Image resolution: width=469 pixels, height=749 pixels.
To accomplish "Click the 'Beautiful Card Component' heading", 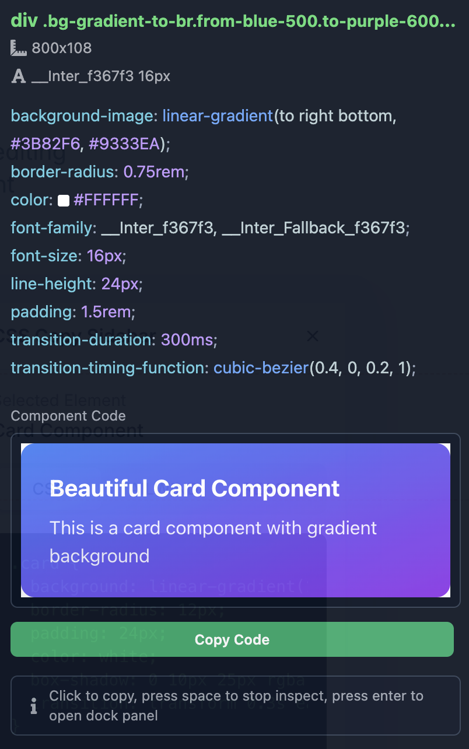I will [195, 489].
